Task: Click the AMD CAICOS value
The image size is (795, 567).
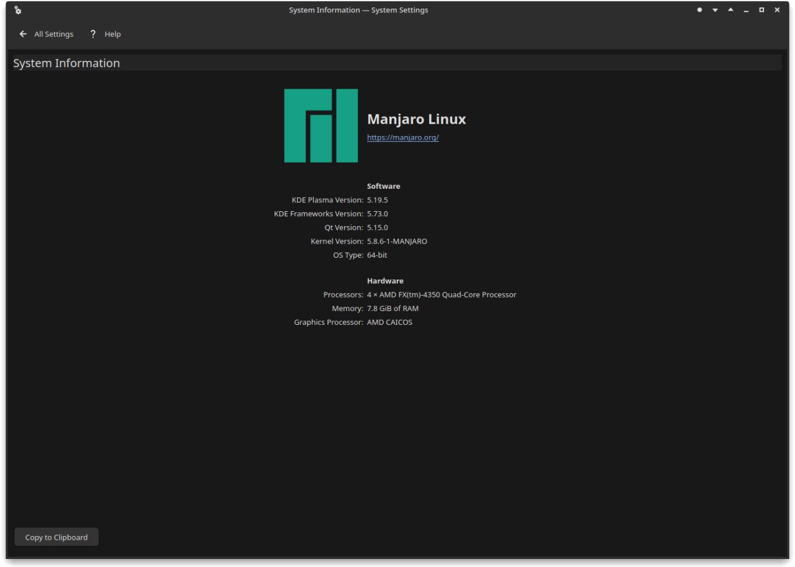Action: point(389,322)
